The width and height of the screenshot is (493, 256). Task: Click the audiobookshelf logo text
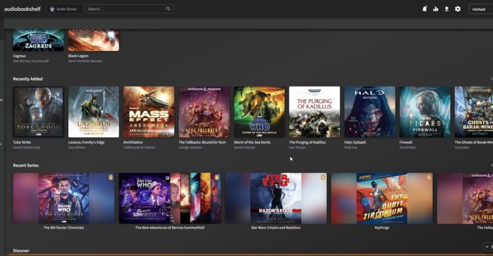pos(22,9)
